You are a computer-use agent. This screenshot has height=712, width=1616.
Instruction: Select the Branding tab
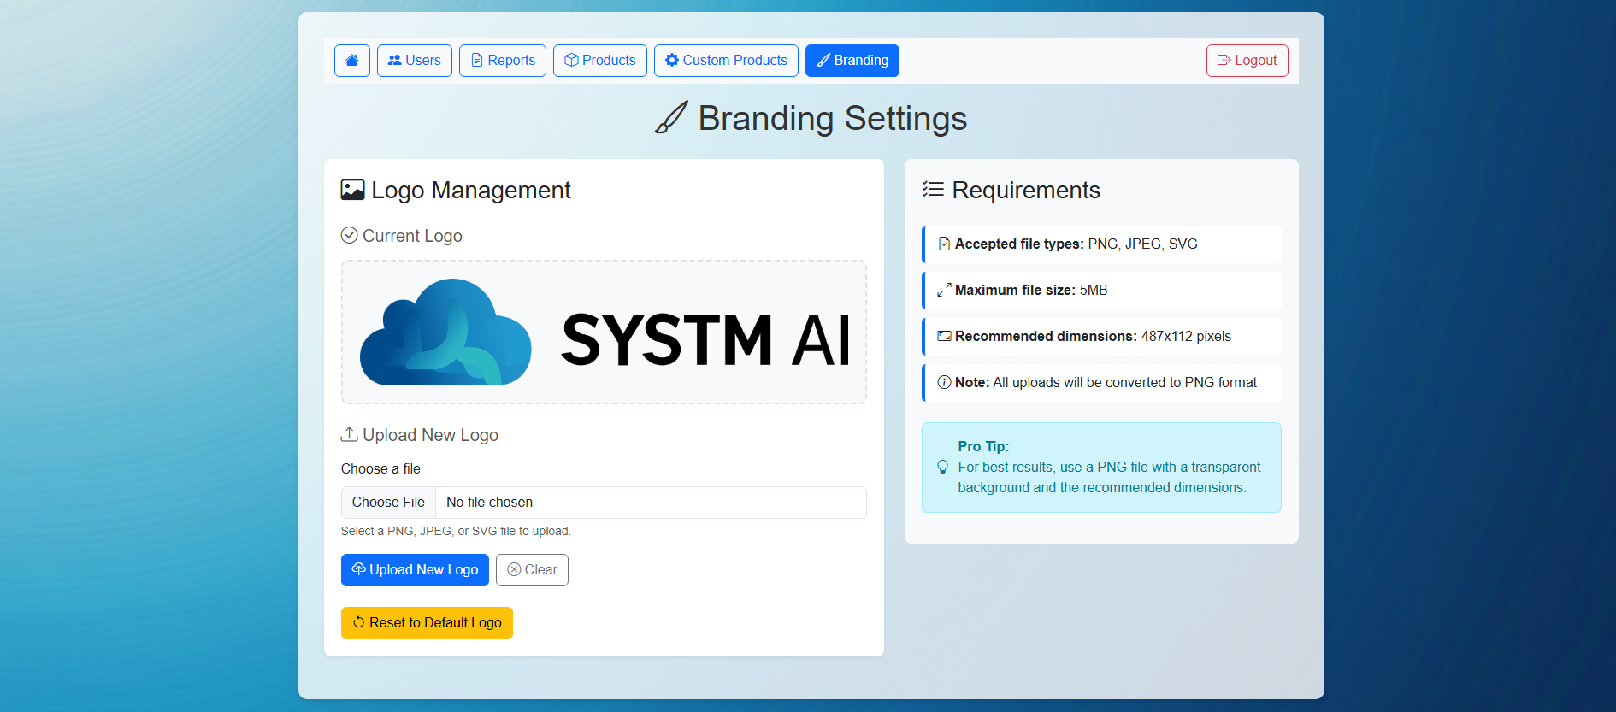pos(852,61)
